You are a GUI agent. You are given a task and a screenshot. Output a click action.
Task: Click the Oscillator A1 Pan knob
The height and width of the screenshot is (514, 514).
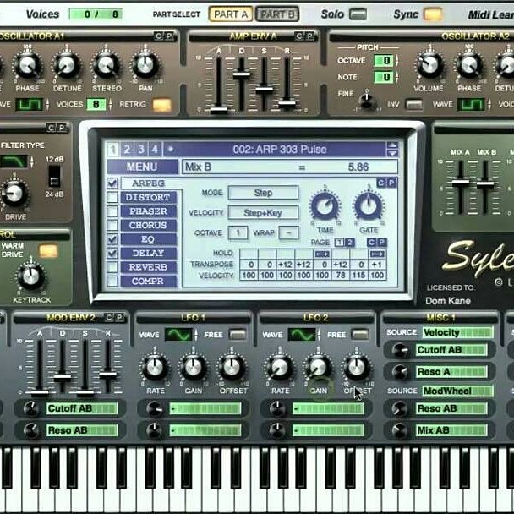click(x=145, y=65)
